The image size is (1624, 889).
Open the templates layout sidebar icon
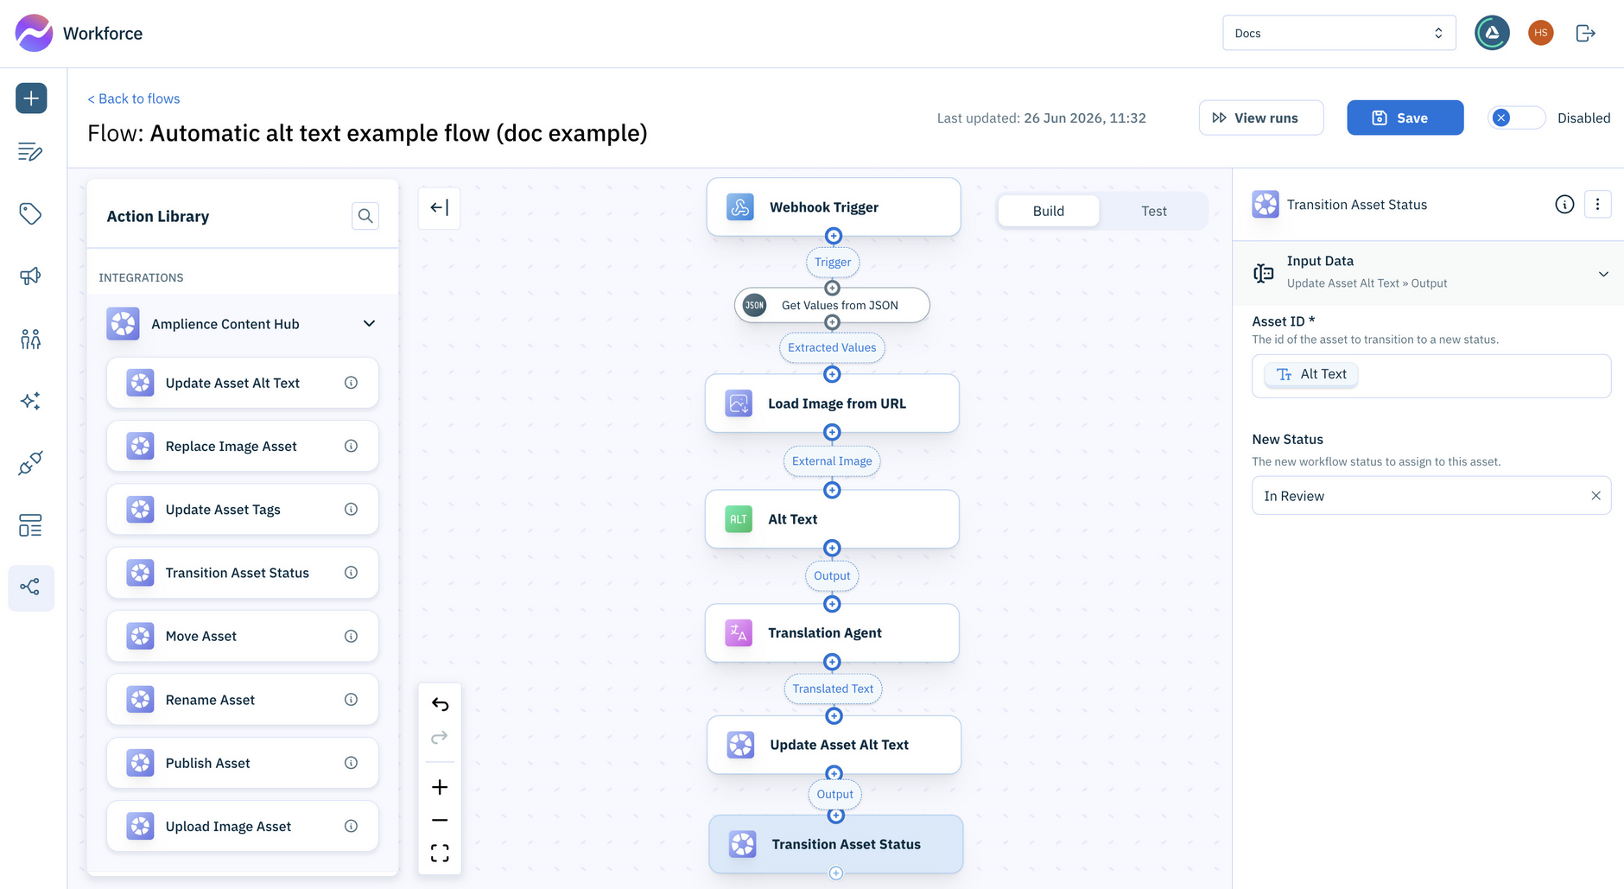coord(30,525)
